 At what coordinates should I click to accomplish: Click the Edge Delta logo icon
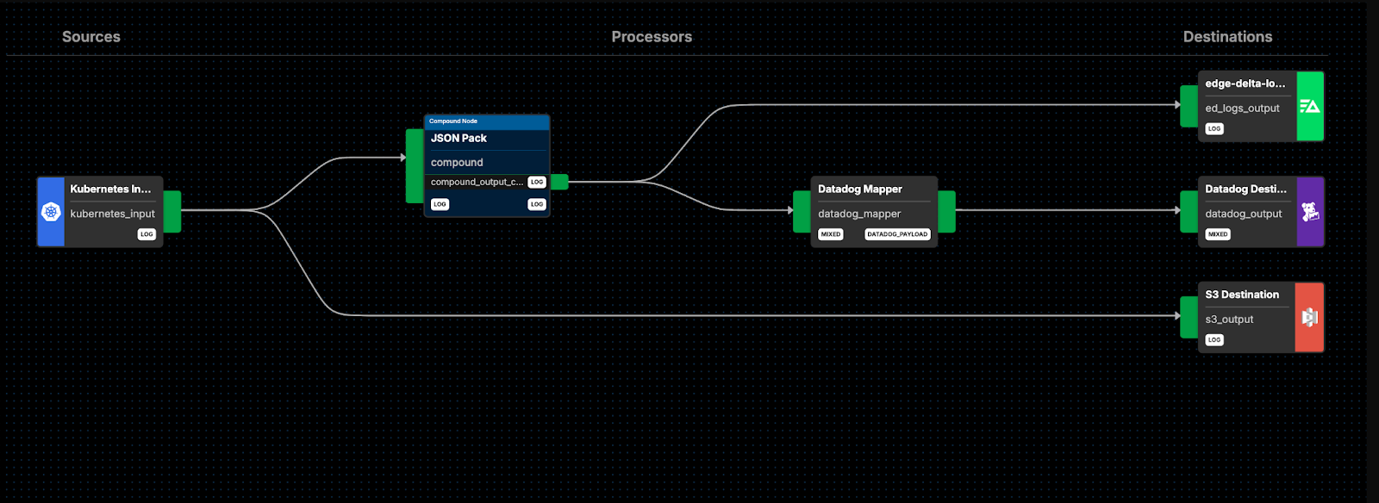[x=1310, y=106]
